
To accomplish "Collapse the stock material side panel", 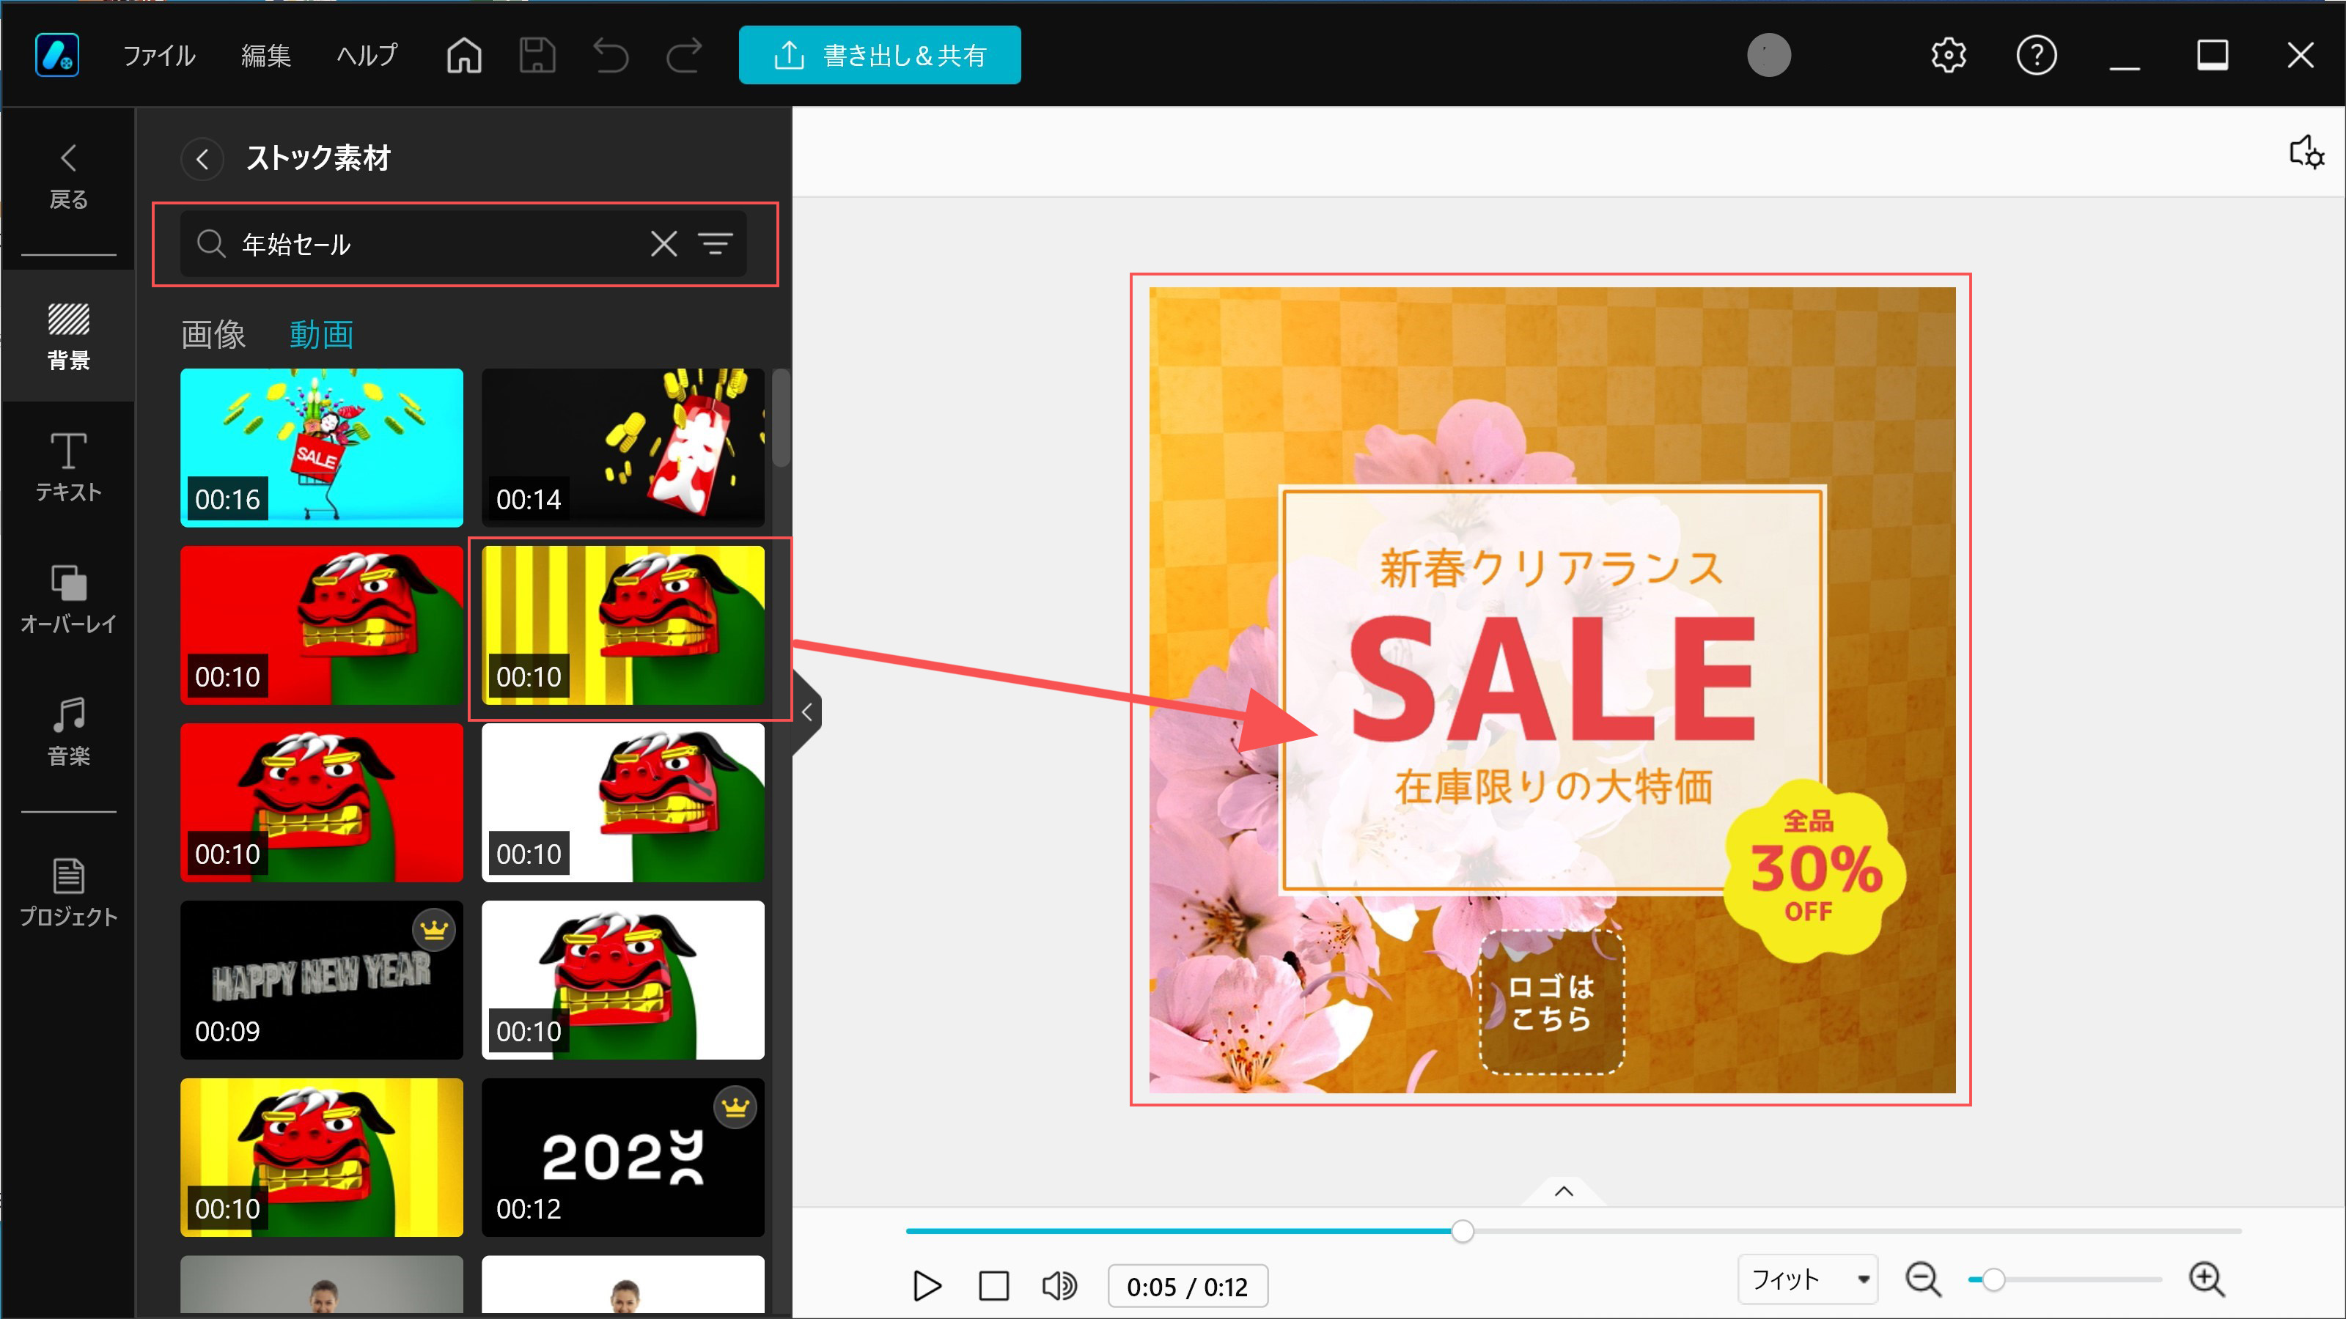I will [x=807, y=712].
